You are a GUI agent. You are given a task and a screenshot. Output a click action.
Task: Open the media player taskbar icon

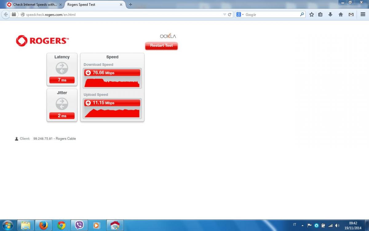97,225
